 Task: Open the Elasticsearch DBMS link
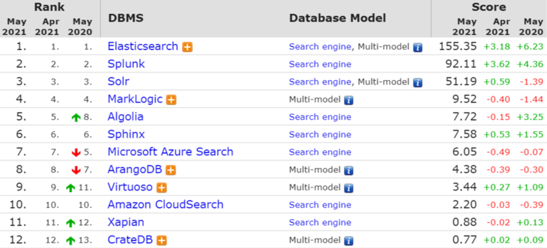point(143,46)
